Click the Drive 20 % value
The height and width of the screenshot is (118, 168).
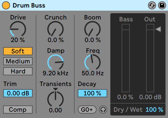pyautogui.click(x=18, y=40)
